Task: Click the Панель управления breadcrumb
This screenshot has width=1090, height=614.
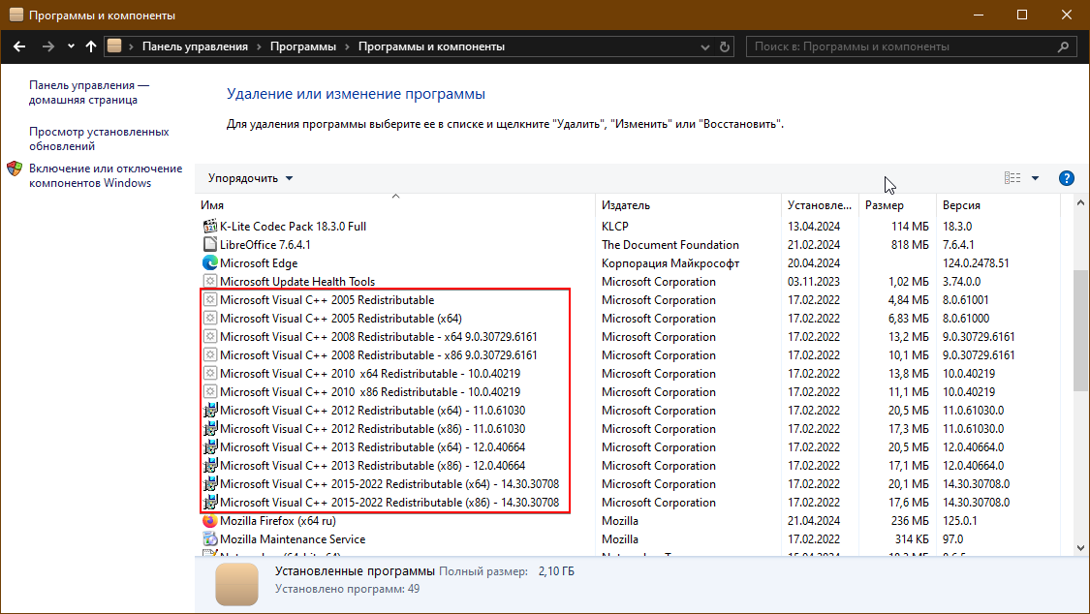Action: point(195,46)
